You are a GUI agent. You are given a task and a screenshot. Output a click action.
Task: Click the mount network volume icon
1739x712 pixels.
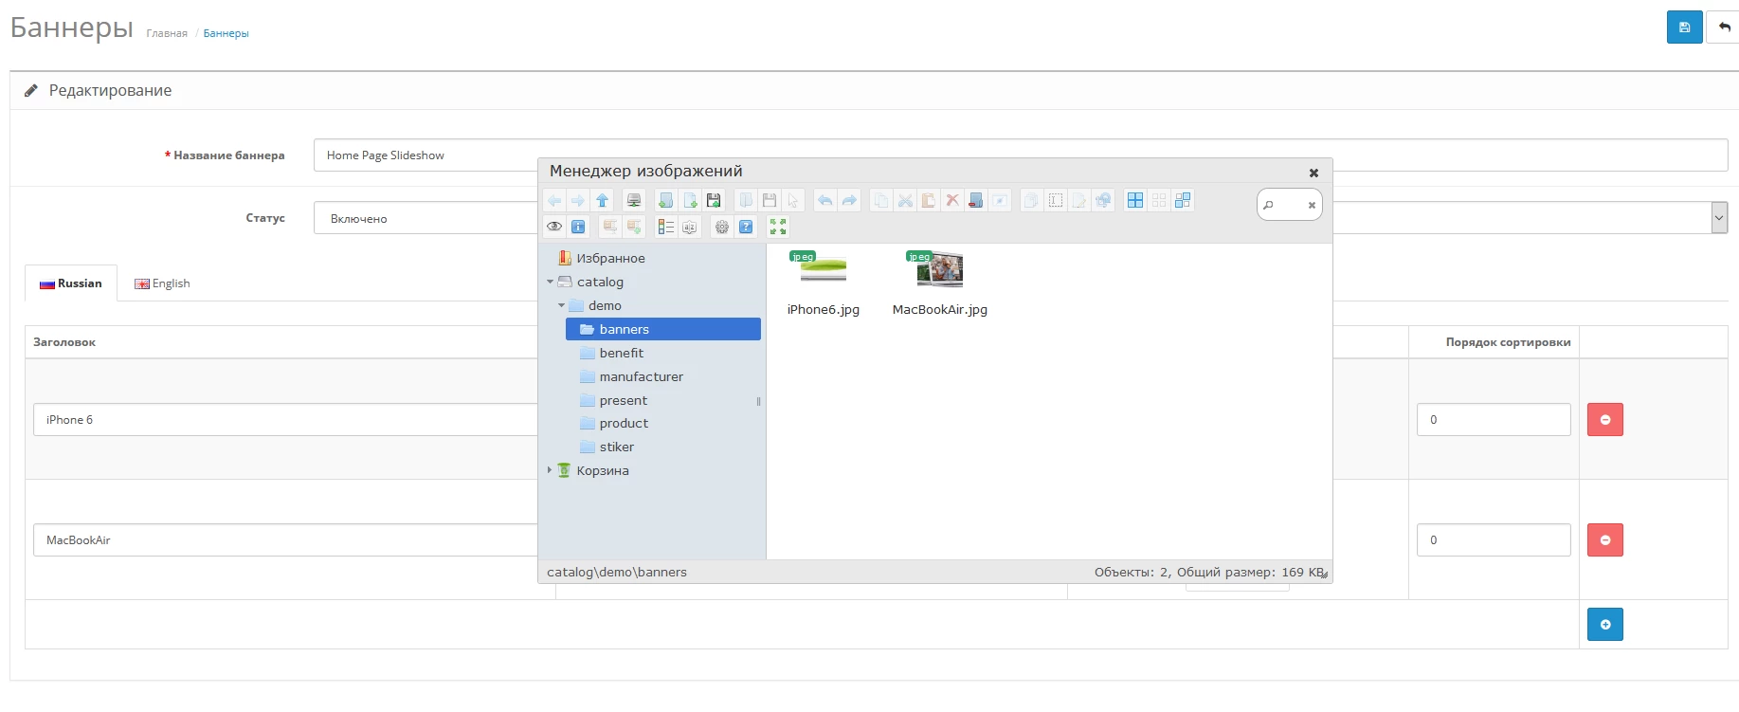tap(634, 200)
